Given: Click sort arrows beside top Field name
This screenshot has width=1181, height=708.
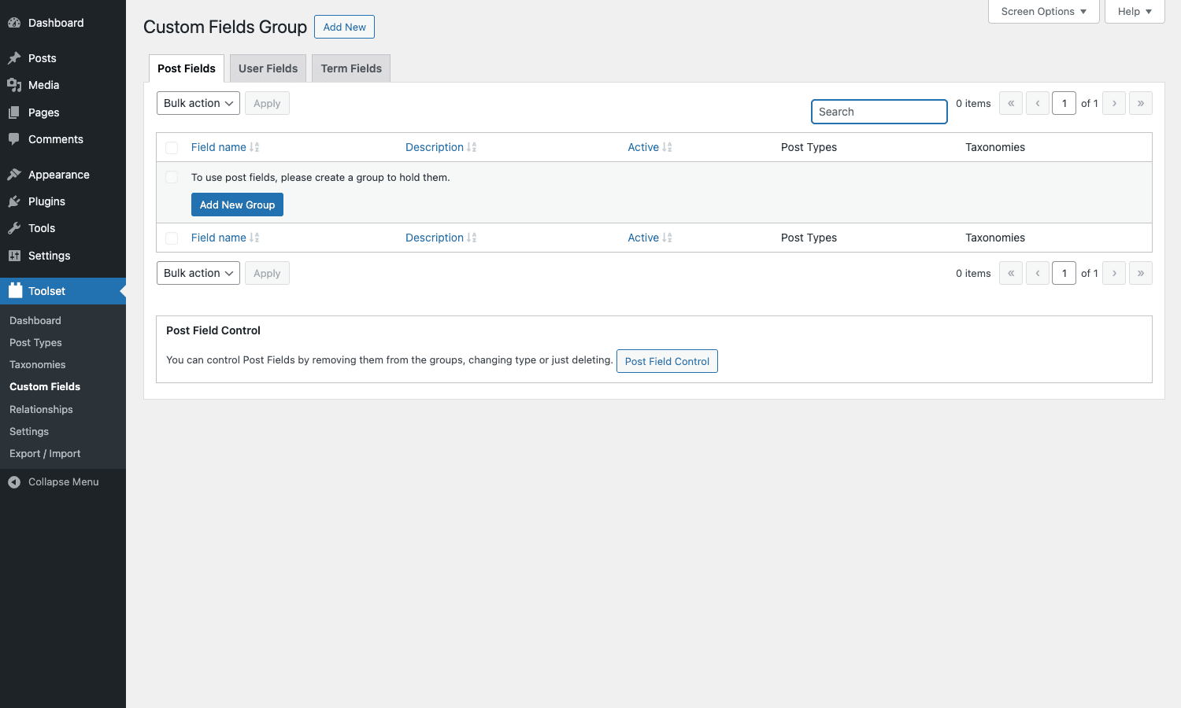Looking at the screenshot, I should coord(254,147).
